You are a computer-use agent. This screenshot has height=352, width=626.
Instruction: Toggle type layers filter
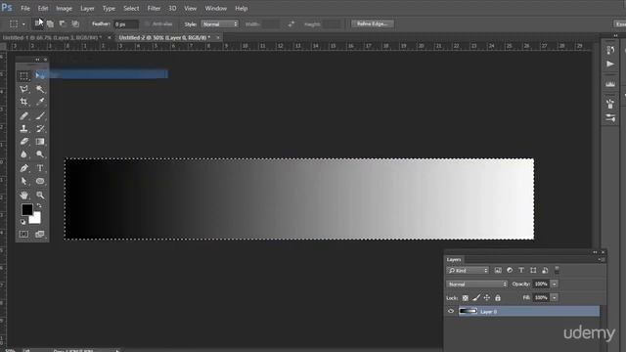(521, 271)
